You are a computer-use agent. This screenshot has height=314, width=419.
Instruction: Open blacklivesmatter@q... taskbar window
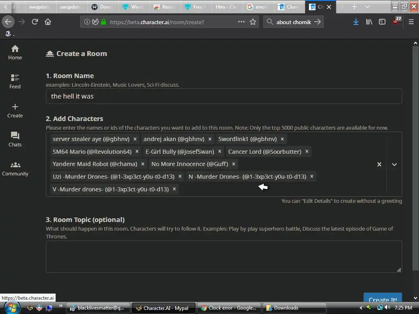(x=98, y=308)
